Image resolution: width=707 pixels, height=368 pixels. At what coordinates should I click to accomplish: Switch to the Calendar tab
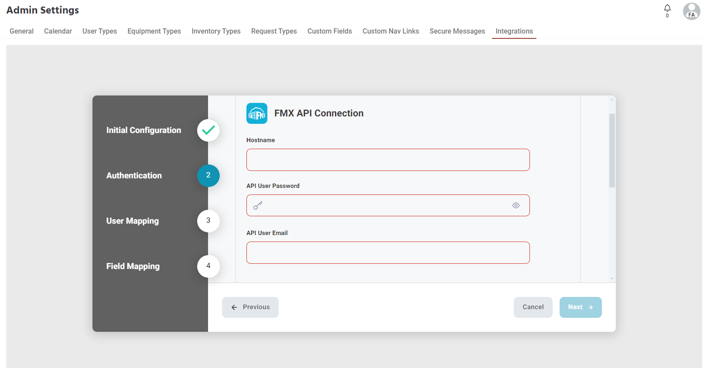tap(58, 31)
